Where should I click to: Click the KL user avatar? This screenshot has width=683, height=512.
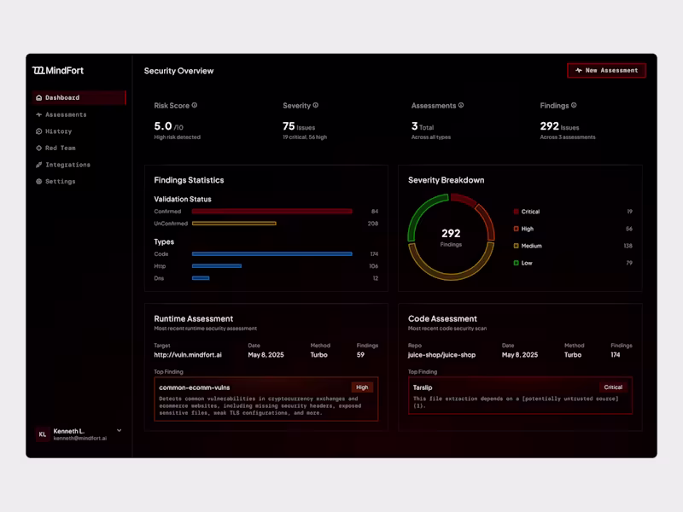coord(42,434)
